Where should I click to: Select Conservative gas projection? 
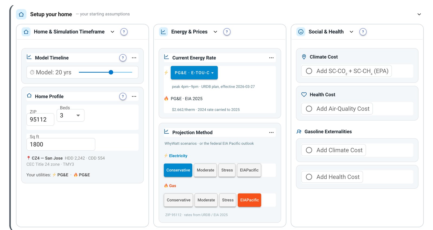(x=178, y=200)
